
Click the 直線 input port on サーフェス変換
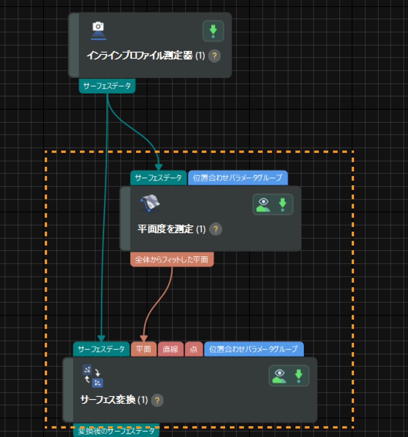(x=170, y=349)
